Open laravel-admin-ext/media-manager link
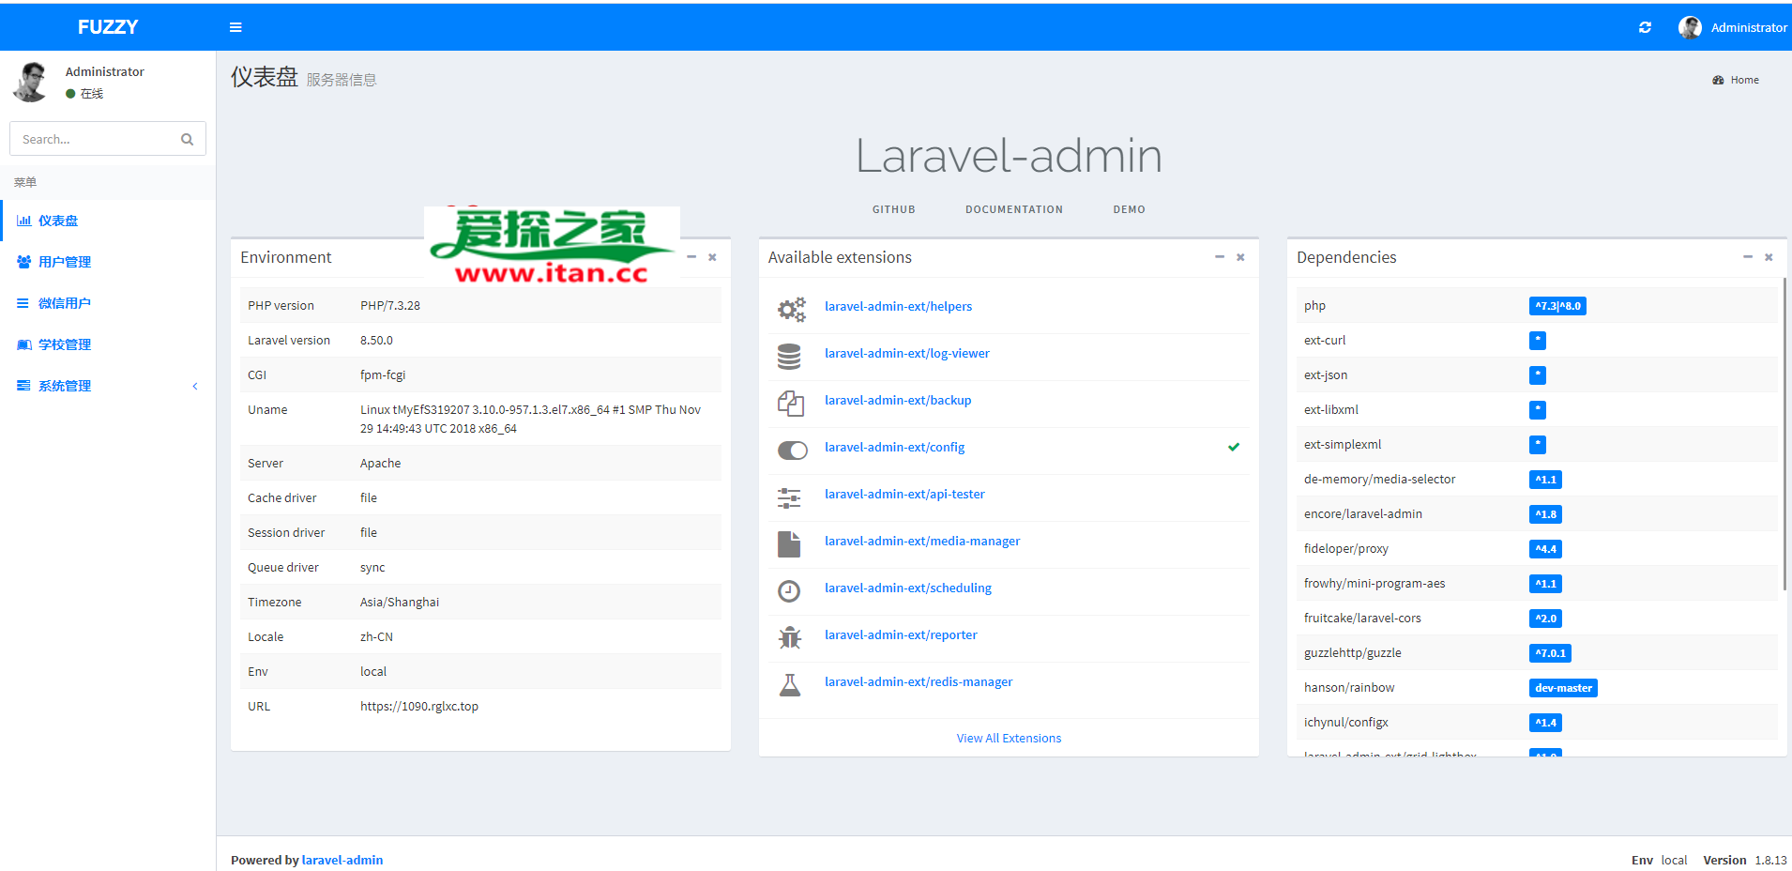1792x871 pixels. click(922, 541)
